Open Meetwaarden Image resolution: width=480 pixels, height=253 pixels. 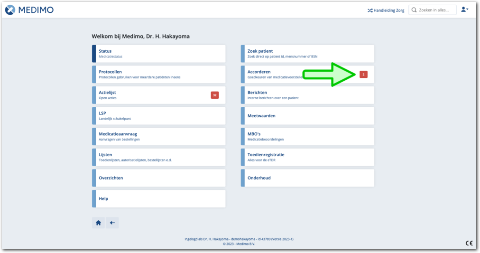point(307,116)
